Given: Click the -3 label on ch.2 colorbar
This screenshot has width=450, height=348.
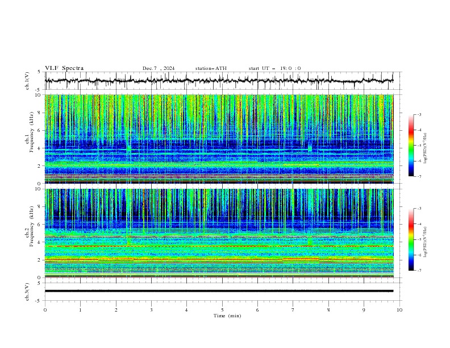Looking at the screenshot, I should [419, 209].
